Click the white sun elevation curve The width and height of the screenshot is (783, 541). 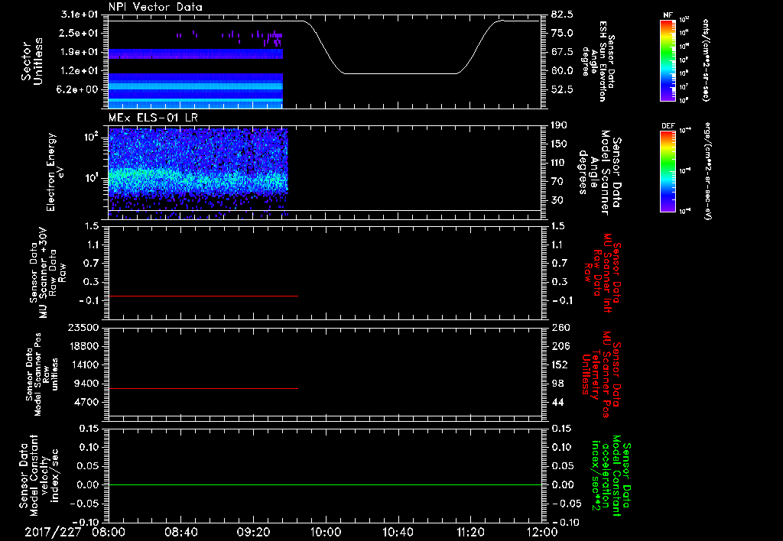(399, 73)
